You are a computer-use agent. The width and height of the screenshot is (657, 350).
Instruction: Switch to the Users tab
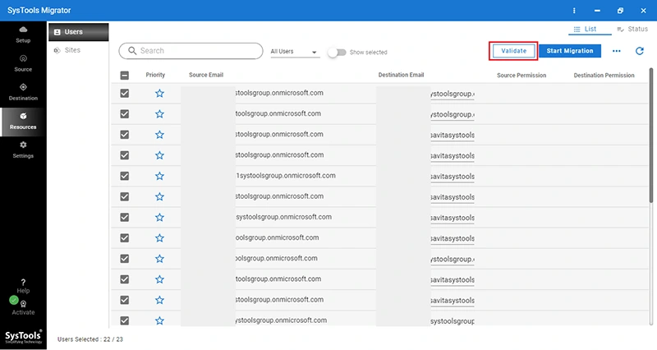coord(78,32)
